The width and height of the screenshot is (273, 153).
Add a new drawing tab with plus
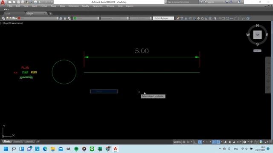coord(50,14)
